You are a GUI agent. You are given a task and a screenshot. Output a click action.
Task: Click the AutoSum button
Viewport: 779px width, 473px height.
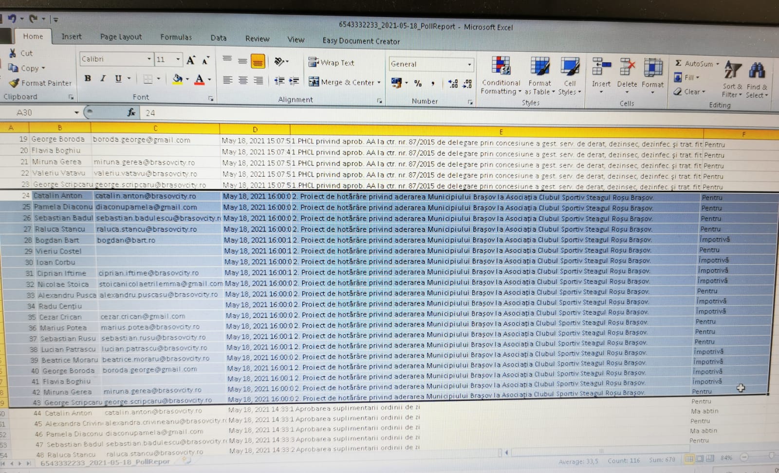click(x=696, y=64)
